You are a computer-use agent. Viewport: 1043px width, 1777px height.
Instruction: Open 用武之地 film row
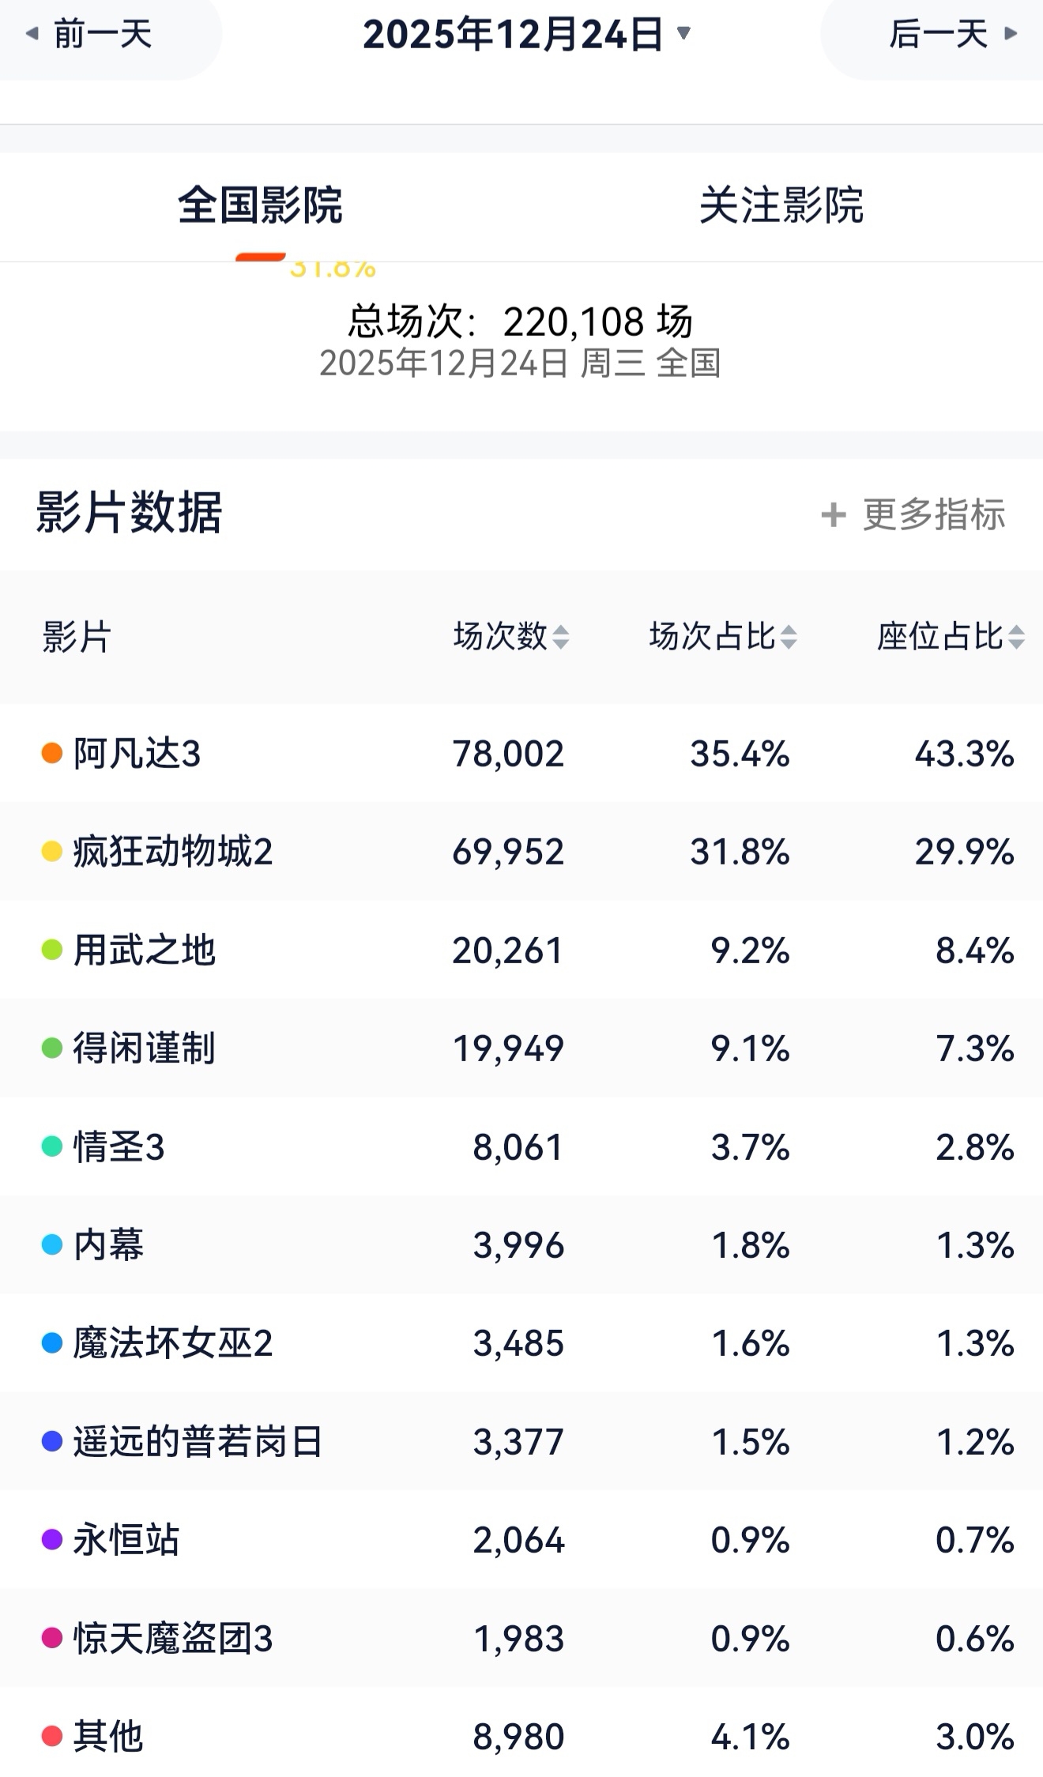[x=521, y=950]
